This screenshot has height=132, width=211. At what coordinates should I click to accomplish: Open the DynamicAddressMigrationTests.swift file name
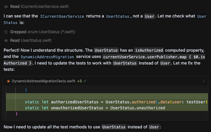click(x=43, y=81)
